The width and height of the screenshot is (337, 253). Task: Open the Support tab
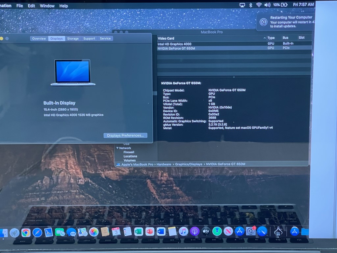coord(89,39)
